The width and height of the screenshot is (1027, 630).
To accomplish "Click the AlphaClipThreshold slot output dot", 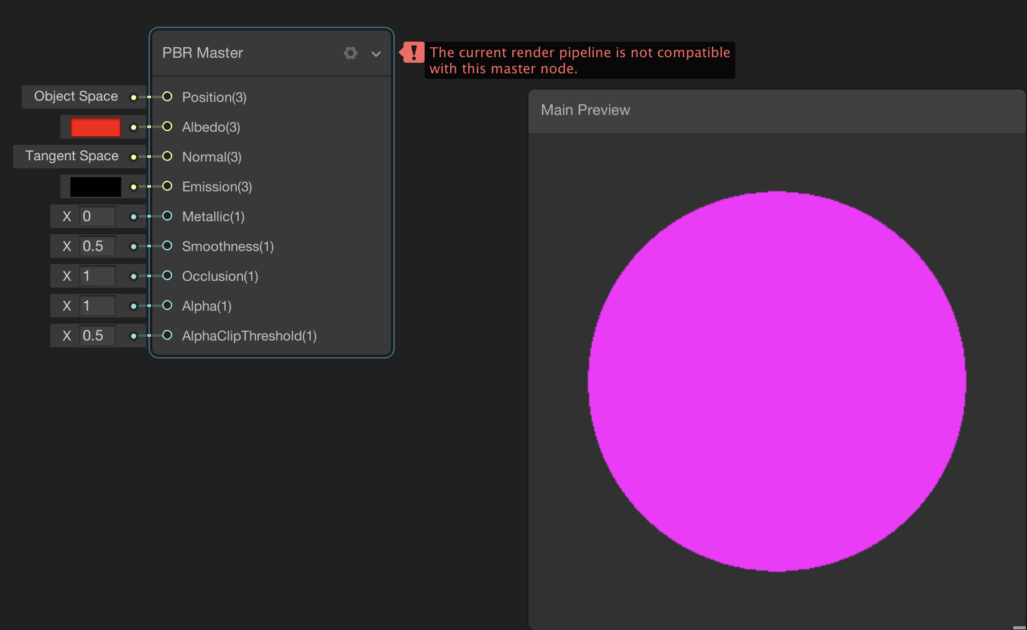I will coord(133,336).
